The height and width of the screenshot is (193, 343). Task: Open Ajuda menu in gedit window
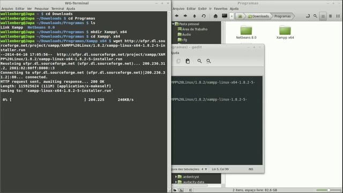(175, 53)
